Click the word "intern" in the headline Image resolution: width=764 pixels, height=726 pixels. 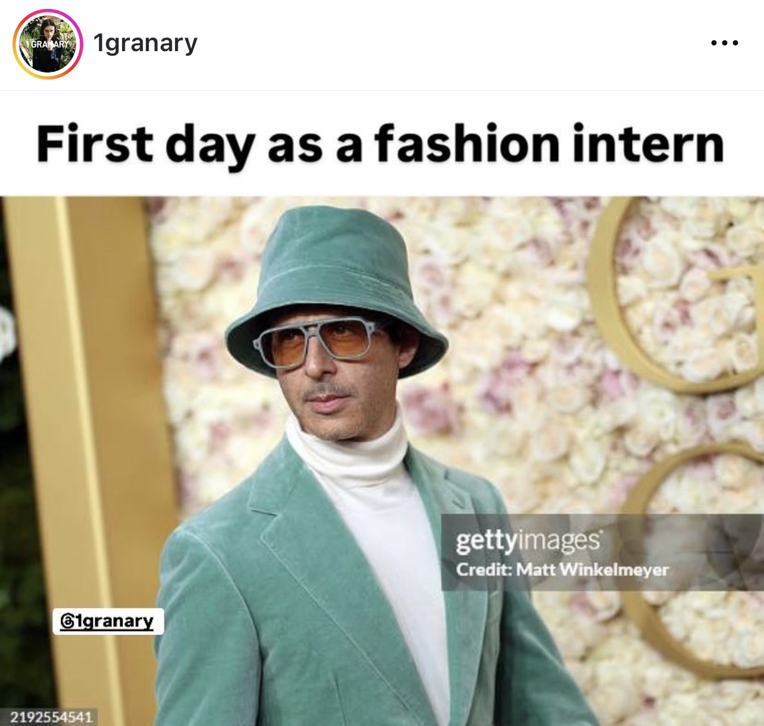click(x=647, y=143)
